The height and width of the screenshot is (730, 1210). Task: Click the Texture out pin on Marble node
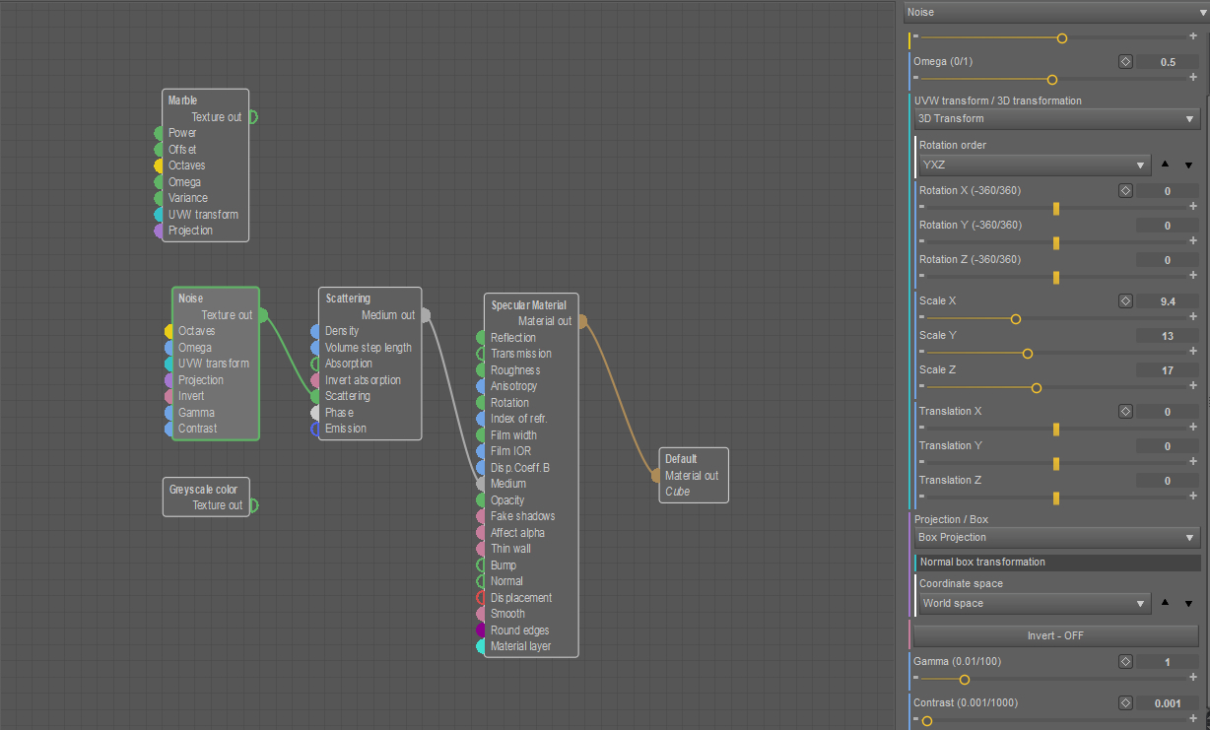coord(252,117)
